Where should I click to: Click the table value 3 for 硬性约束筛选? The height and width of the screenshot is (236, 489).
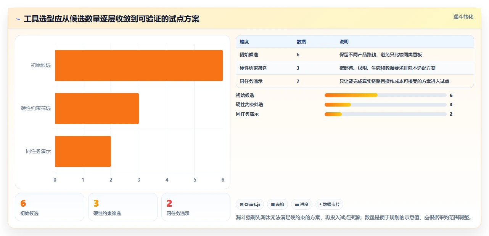(298, 68)
